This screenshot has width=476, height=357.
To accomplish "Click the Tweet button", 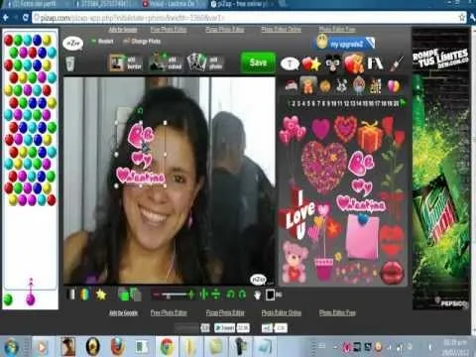I will point(225,328).
